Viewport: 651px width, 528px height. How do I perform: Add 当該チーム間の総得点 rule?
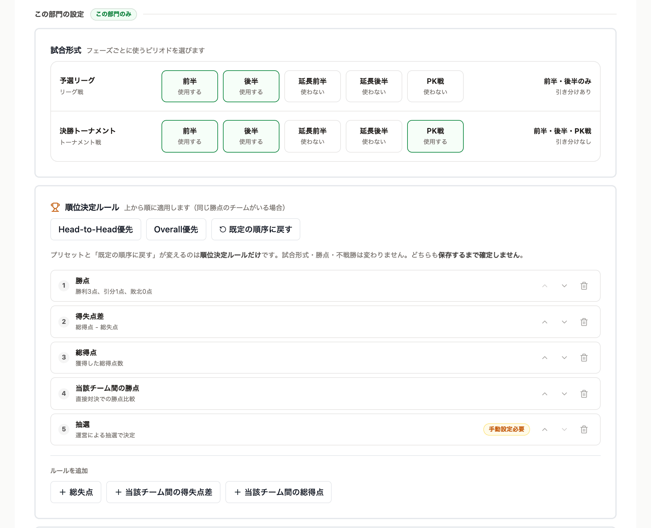point(279,492)
